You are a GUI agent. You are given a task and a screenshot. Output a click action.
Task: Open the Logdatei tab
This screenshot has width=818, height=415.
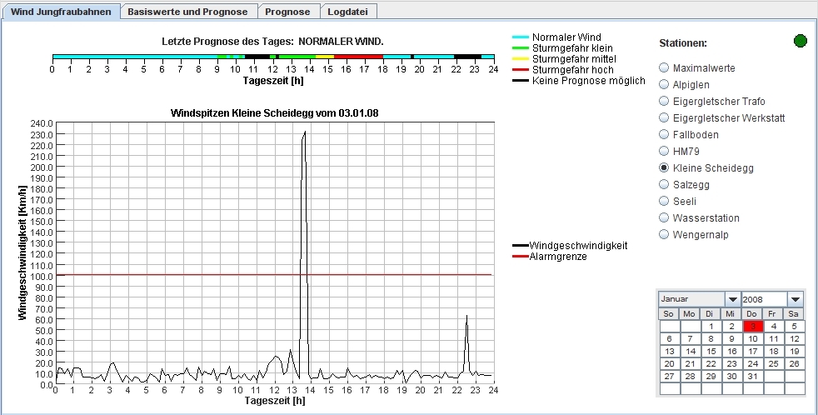click(x=351, y=12)
